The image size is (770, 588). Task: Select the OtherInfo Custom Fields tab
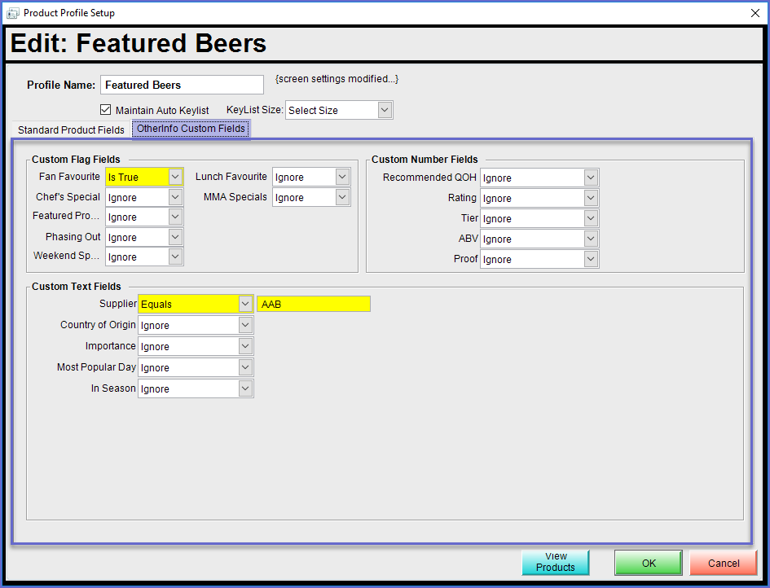click(x=191, y=129)
